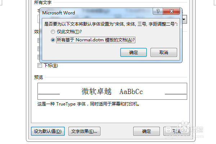Click the font preview box 微软卓越 AaBbCc

click(112, 91)
